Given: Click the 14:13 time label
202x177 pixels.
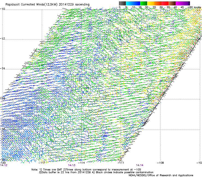Looking at the screenshot, I should [x=72, y=165].
